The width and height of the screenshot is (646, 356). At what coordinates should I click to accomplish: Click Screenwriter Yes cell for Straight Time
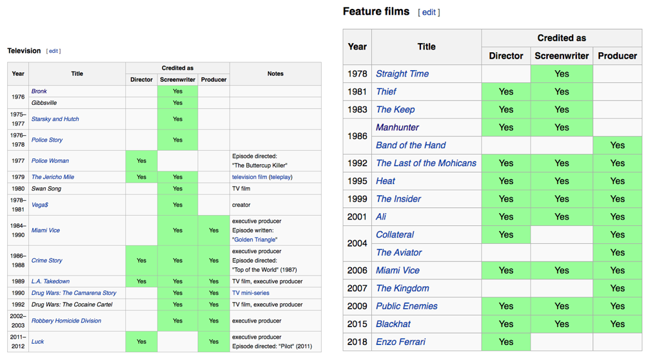tap(562, 73)
